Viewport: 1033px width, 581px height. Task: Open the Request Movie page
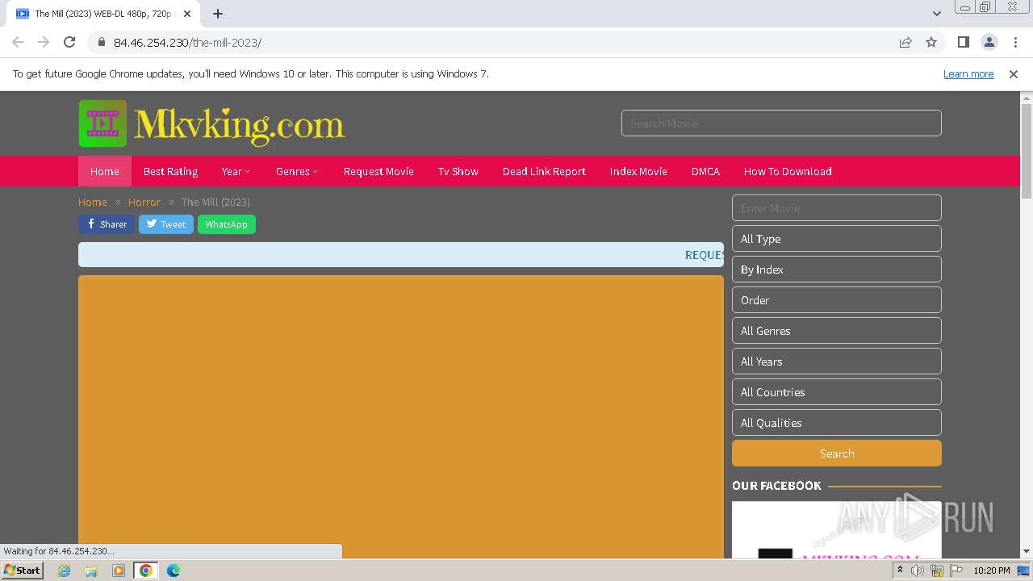(378, 171)
